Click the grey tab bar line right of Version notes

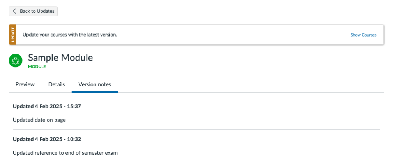(x=251, y=93)
